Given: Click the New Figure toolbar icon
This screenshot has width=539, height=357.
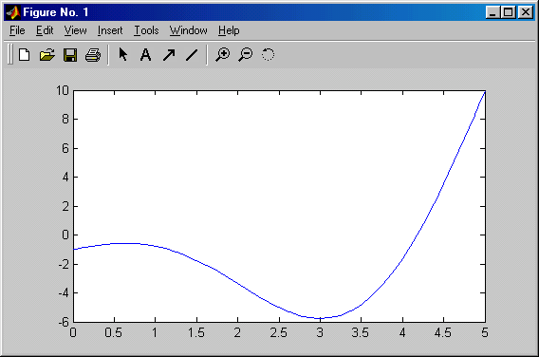Looking at the screenshot, I should tap(24, 55).
